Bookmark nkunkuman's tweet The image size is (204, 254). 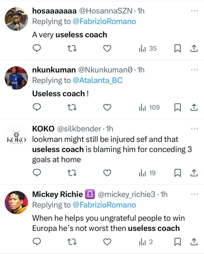(178, 107)
